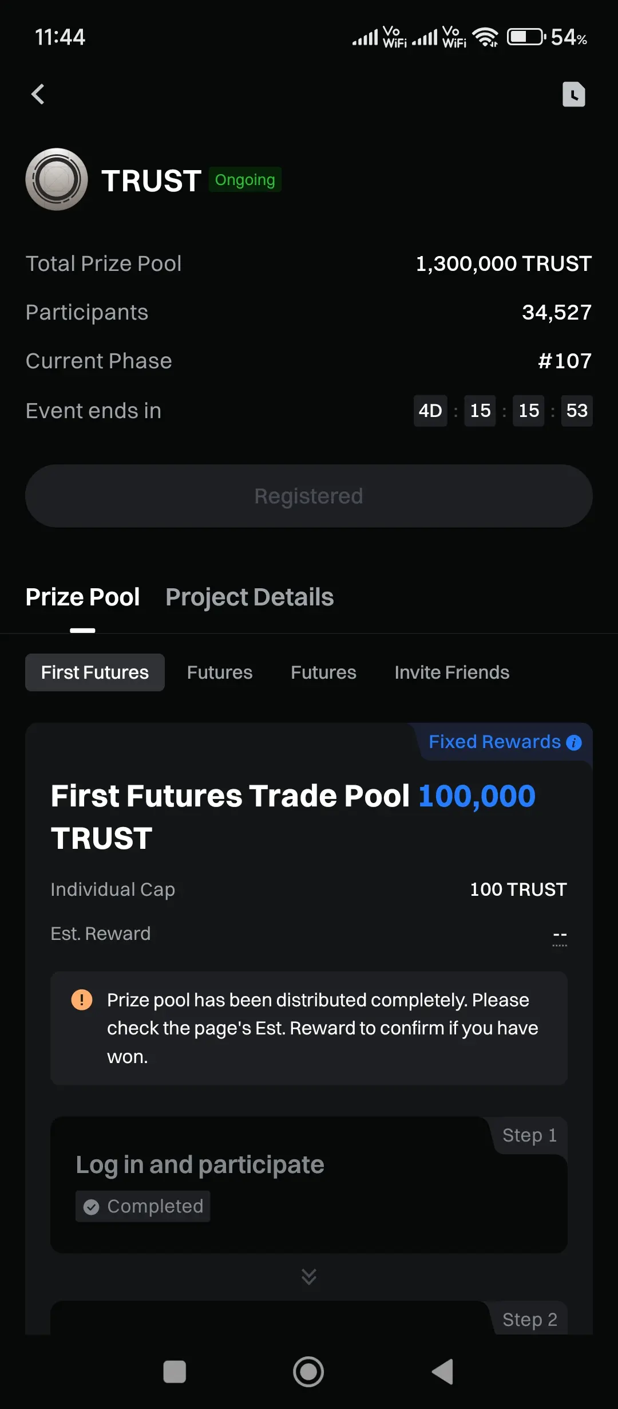Switch to the Project Details tab

point(249,597)
